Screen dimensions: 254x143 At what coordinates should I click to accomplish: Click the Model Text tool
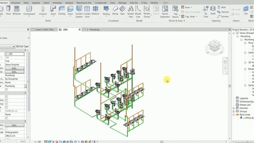point(131,12)
